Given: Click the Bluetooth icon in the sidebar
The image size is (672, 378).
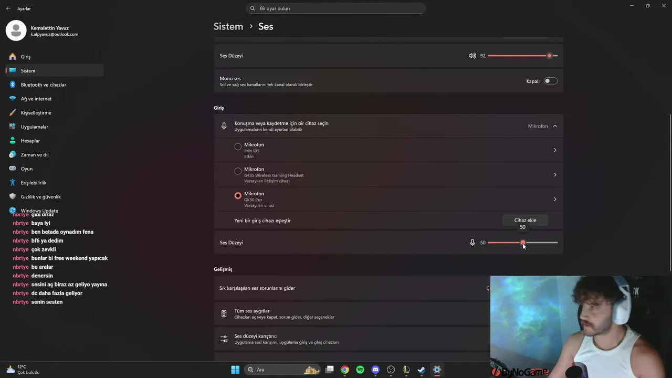Looking at the screenshot, I should click(x=13, y=85).
